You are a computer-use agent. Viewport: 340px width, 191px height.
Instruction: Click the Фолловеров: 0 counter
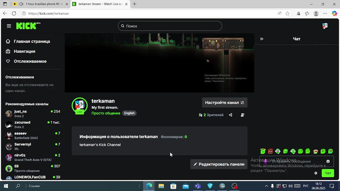point(174,137)
